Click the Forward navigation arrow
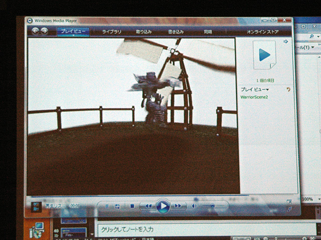The height and width of the screenshot is (240, 321). click(45, 30)
